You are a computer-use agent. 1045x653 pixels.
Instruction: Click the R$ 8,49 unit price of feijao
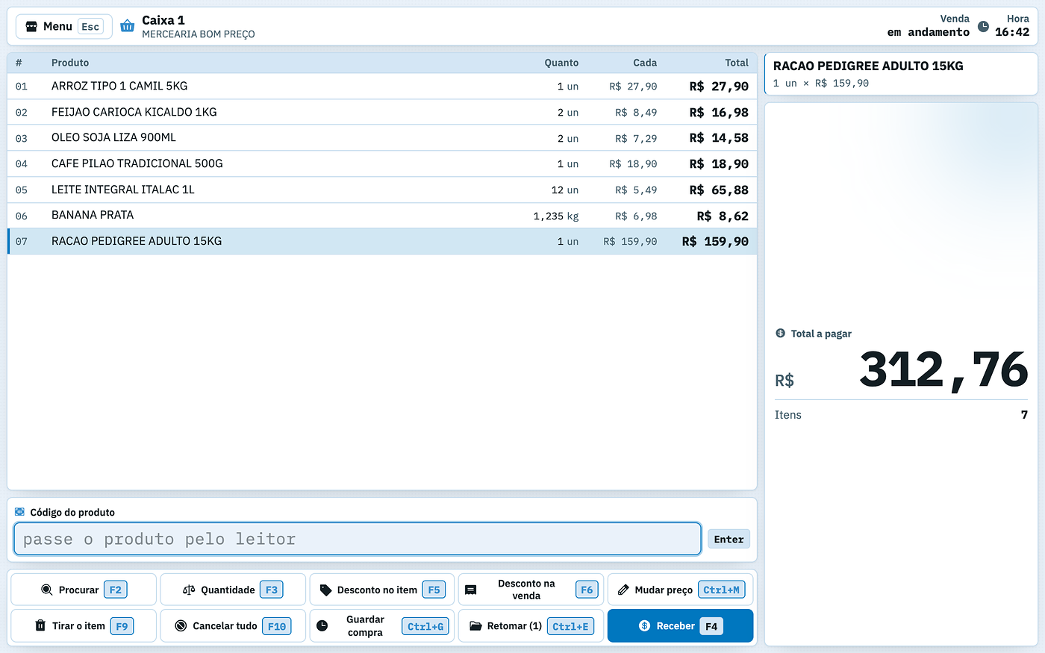636,113
